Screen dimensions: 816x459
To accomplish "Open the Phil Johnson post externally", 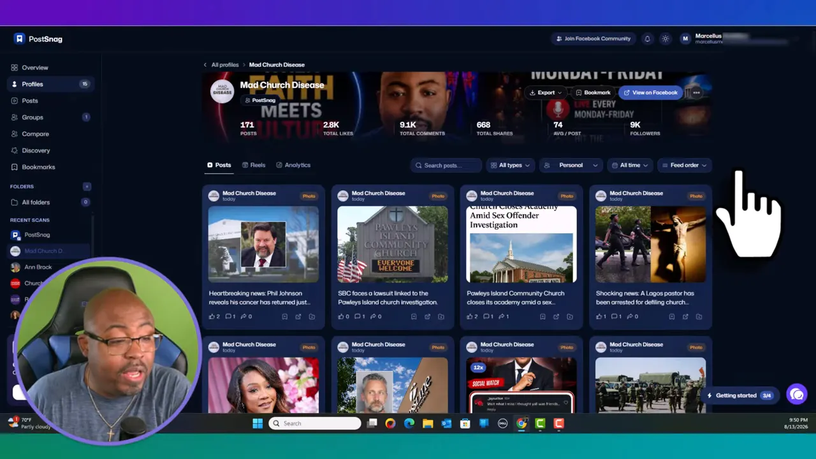I will click(298, 317).
